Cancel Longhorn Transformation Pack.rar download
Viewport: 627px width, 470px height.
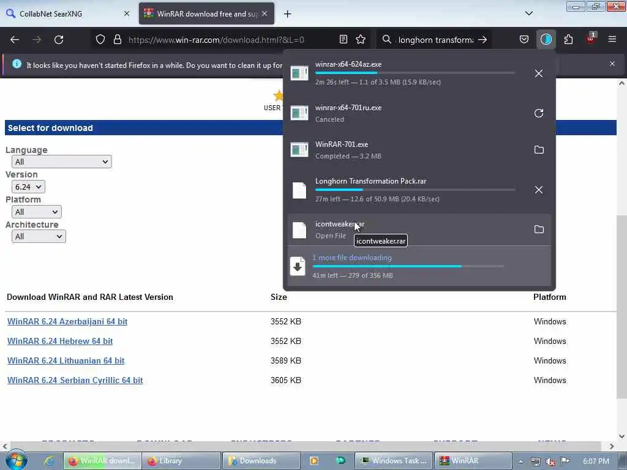pyautogui.click(x=539, y=190)
